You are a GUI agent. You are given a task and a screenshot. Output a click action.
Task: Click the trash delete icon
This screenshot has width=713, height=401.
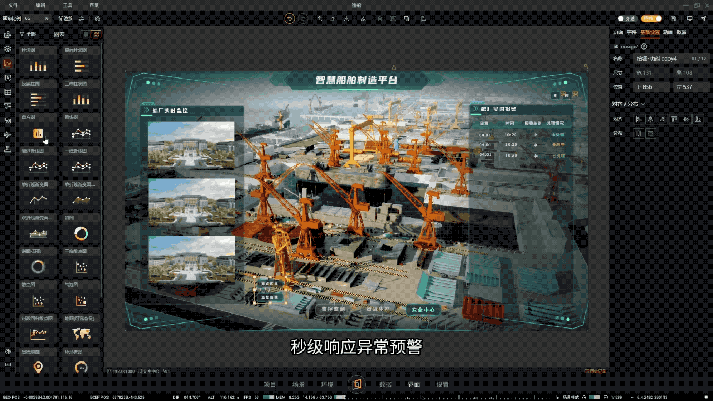pos(380,18)
